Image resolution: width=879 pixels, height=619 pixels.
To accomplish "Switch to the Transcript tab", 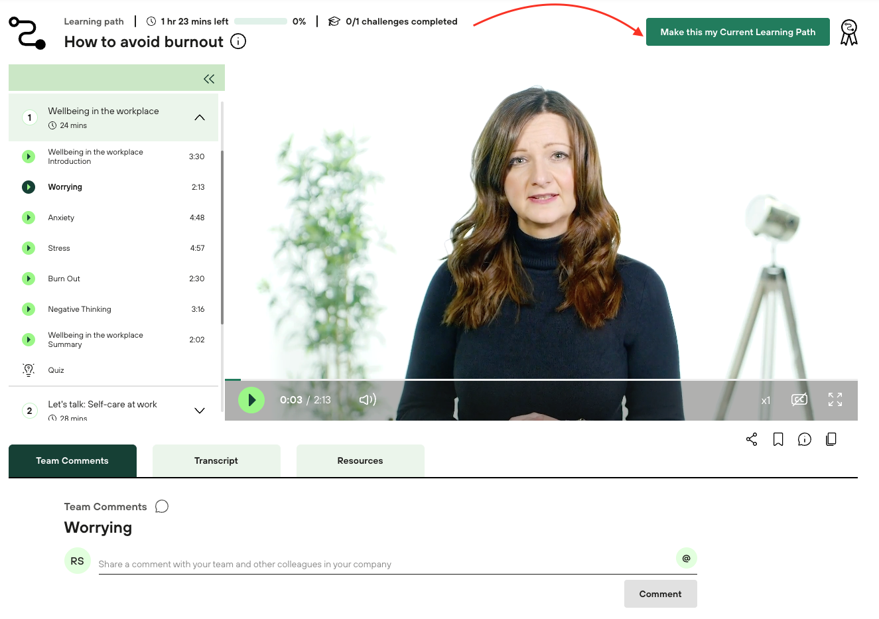I will [216, 460].
